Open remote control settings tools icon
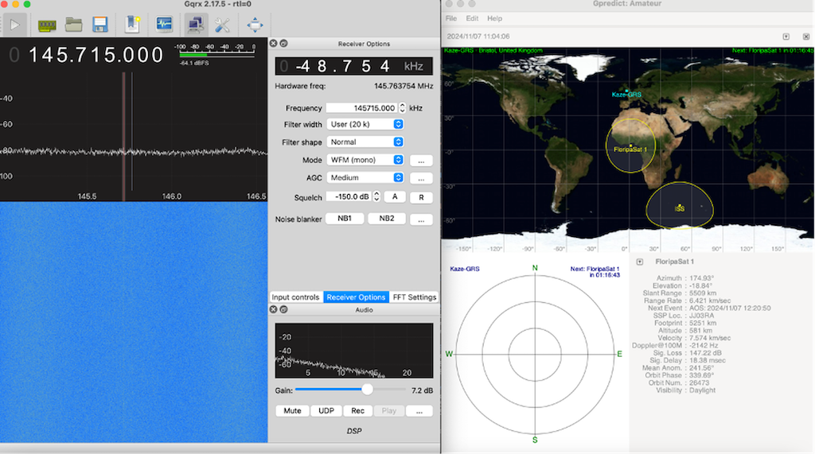The width and height of the screenshot is (815, 454). 222,25
